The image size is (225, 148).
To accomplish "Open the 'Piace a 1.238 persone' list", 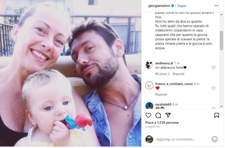I will [162, 123].
